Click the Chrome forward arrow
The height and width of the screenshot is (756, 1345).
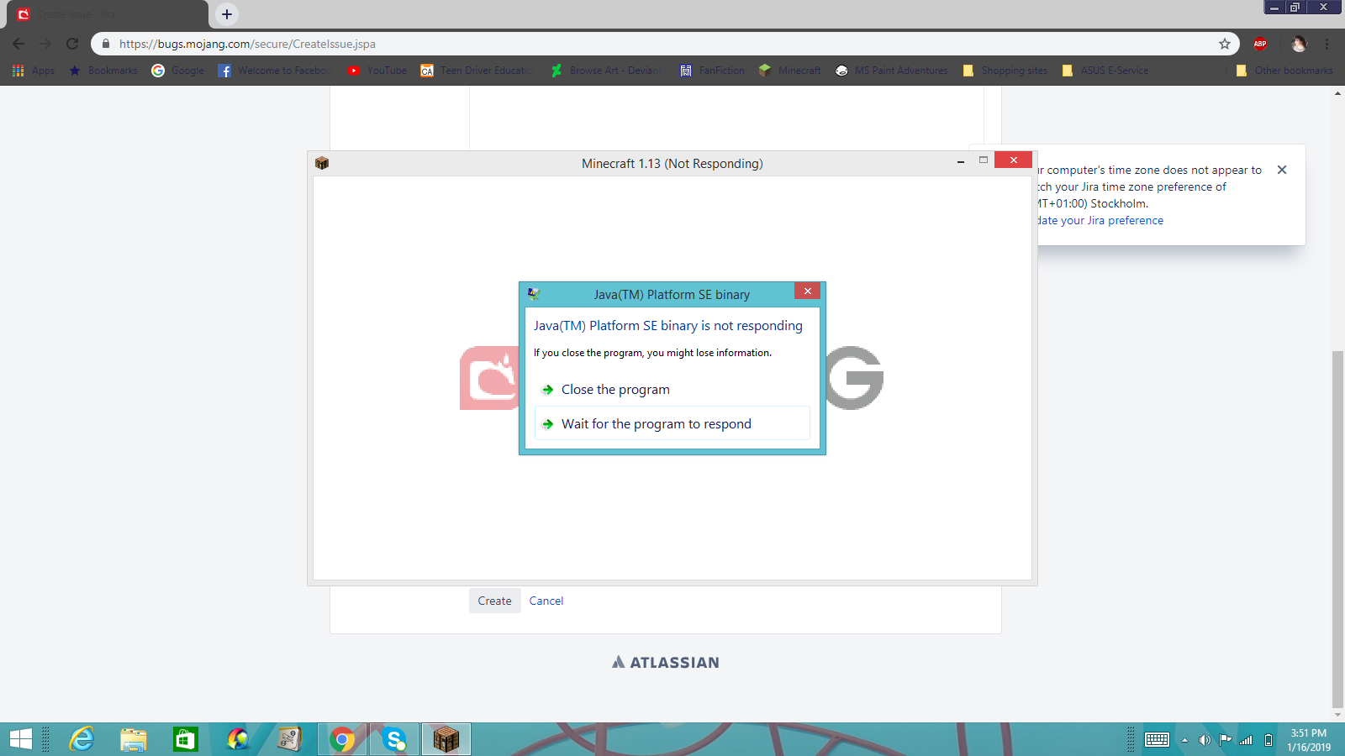coord(45,44)
